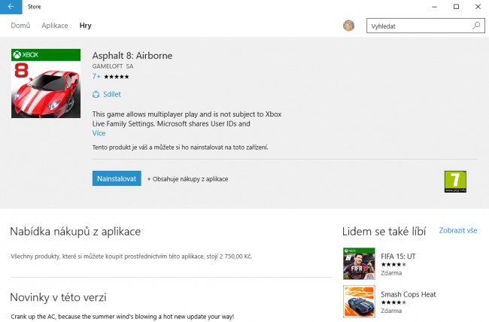489x322 pixels.
Task: Focus the Vyhledat search field
Action: point(425,26)
